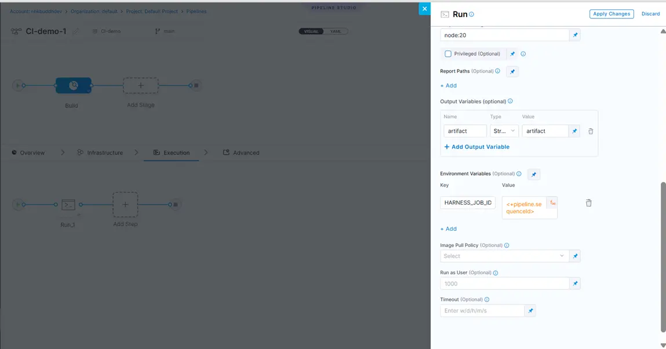
Task: Click Project: Default Project breadcrumb
Action: point(152,12)
